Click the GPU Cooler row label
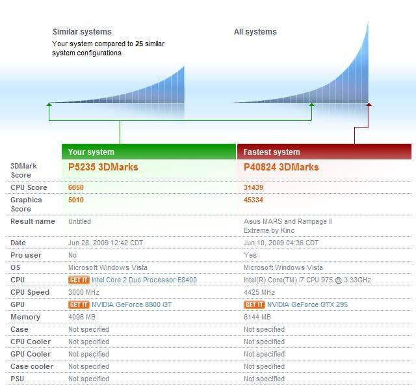This screenshot has height=391, width=416. pos(31,354)
